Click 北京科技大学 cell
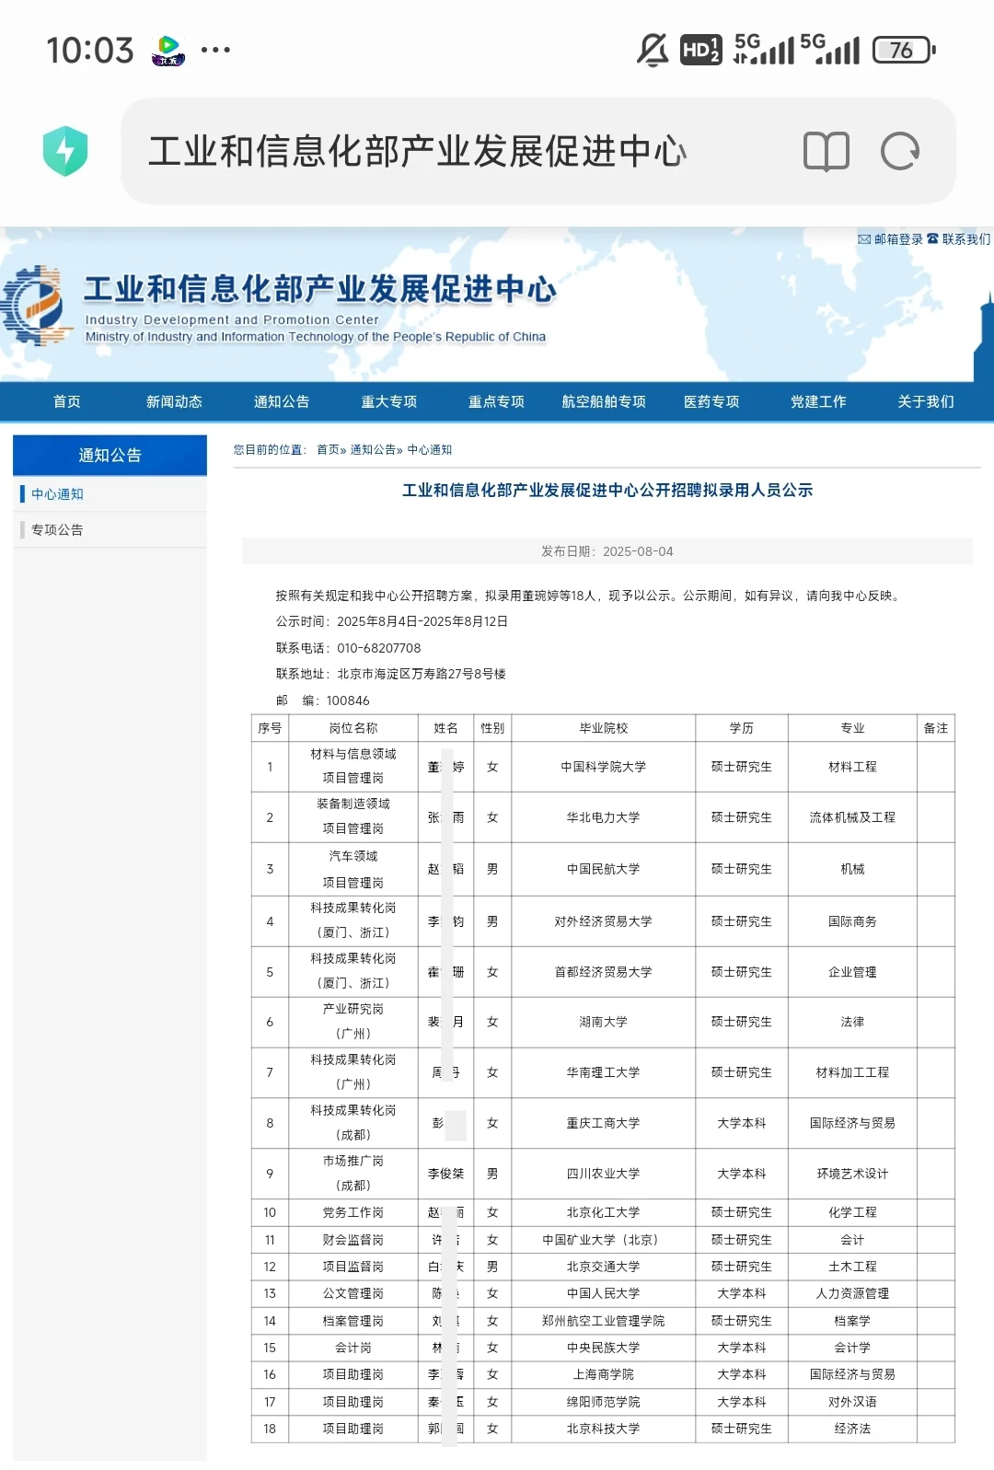 pyautogui.click(x=604, y=1429)
